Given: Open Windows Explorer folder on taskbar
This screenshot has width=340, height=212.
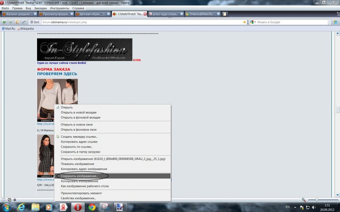Looking at the screenshot, I should [35, 207].
